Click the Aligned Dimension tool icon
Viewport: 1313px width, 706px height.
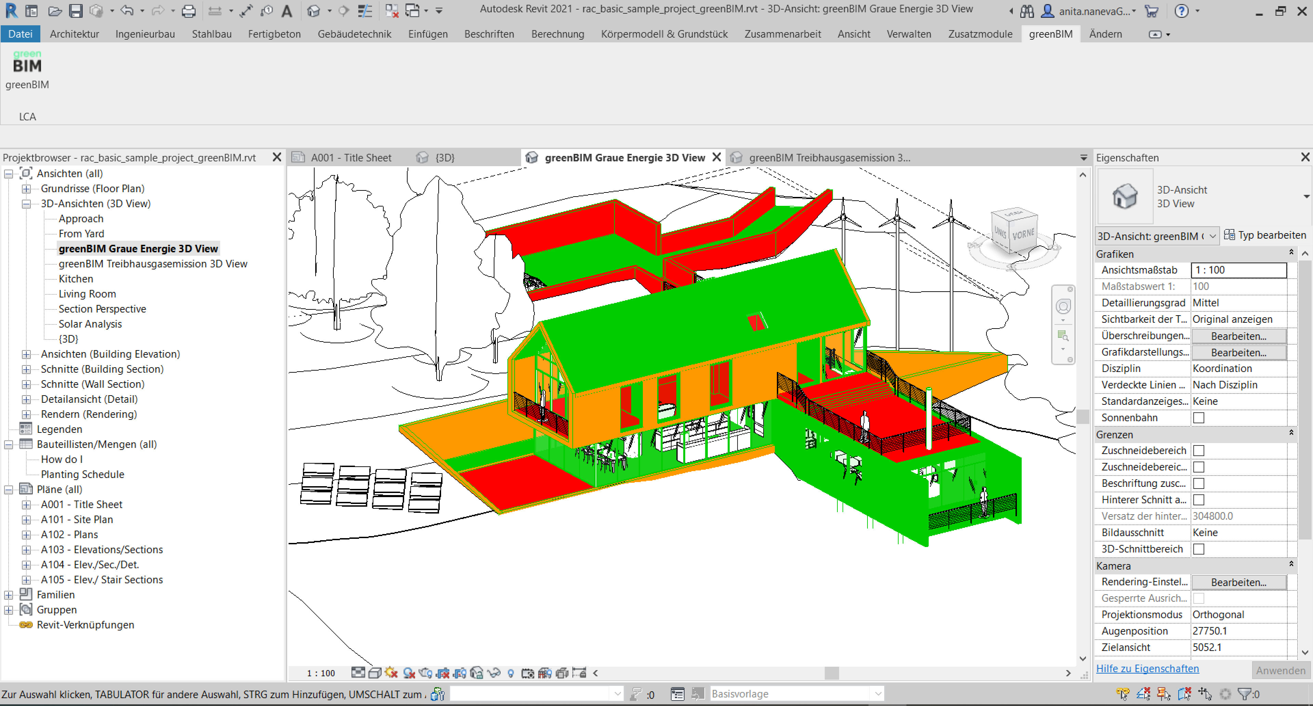pyautogui.click(x=246, y=11)
